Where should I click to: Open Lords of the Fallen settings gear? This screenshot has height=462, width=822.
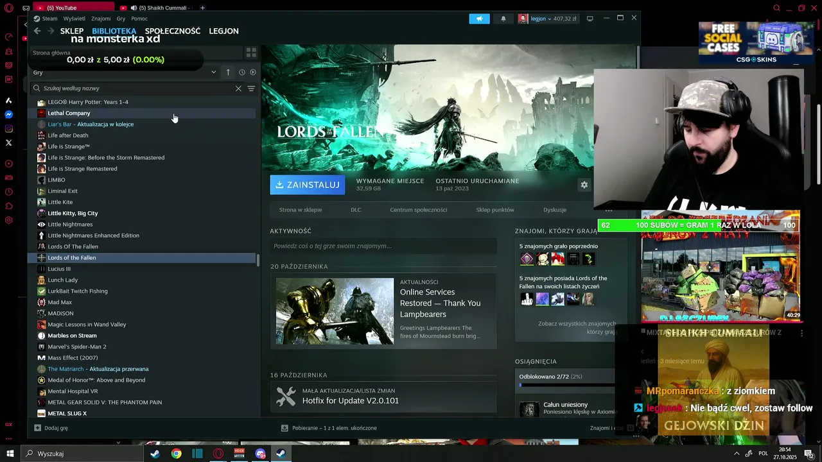tap(584, 185)
